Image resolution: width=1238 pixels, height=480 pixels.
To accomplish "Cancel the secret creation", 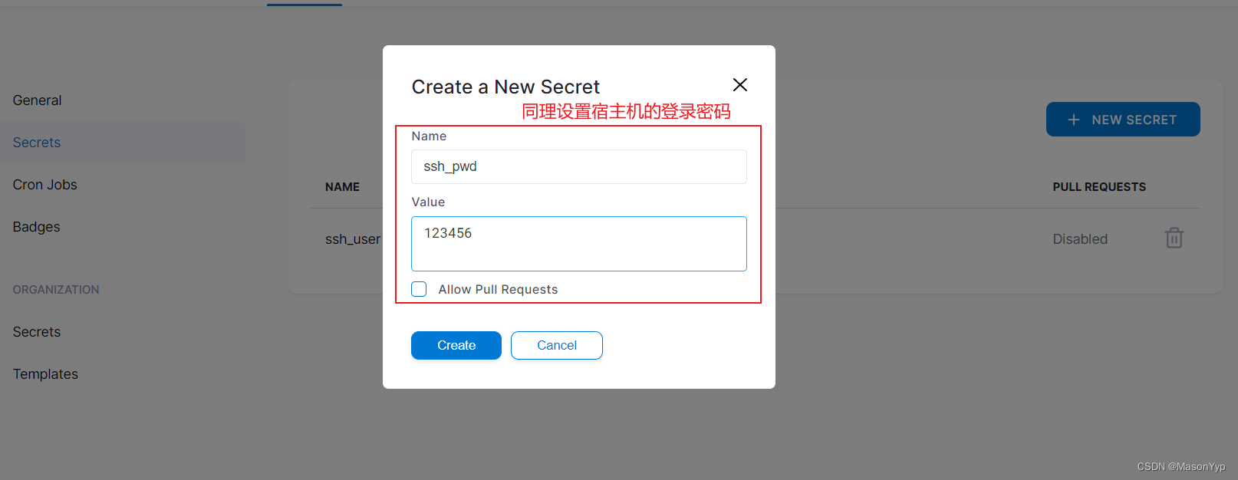I will pyautogui.click(x=556, y=345).
